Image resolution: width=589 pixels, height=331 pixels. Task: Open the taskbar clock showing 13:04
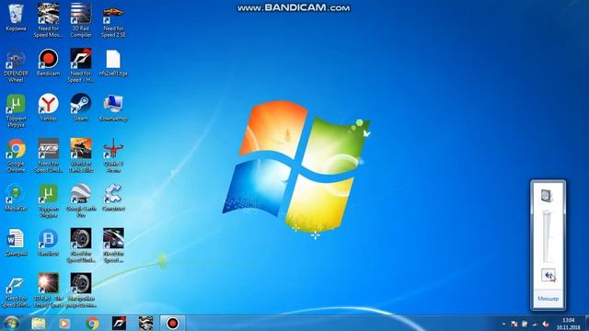pyautogui.click(x=569, y=324)
